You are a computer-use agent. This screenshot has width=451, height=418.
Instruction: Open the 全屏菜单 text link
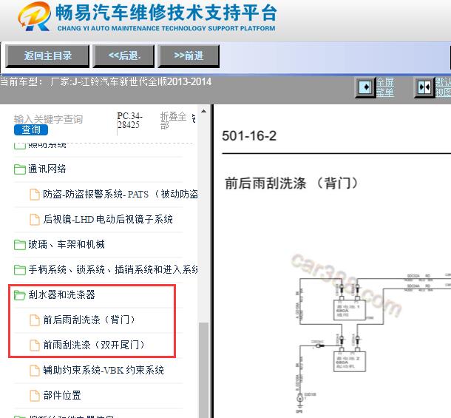[x=385, y=87]
